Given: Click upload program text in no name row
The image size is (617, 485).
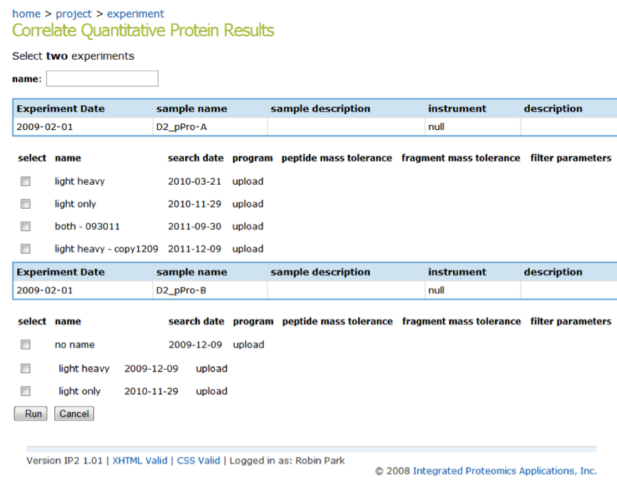Looking at the screenshot, I should (x=248, y=345).
